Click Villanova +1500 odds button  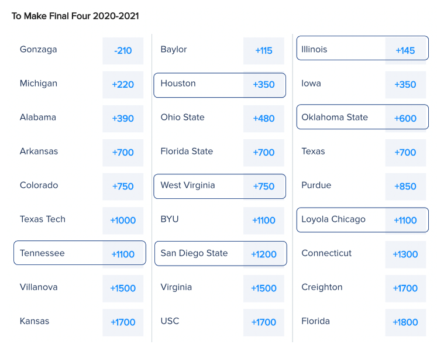click(123, 288)
